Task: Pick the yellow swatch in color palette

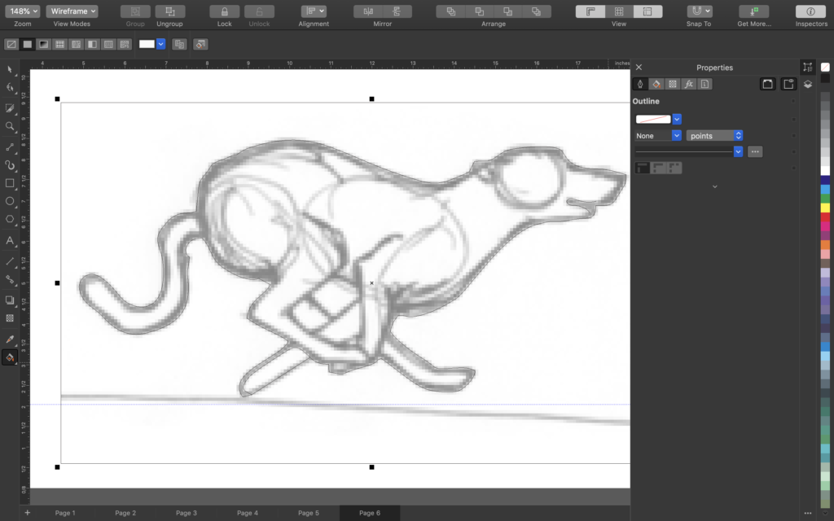Action: pyautogui.click(x=825, y=208)
